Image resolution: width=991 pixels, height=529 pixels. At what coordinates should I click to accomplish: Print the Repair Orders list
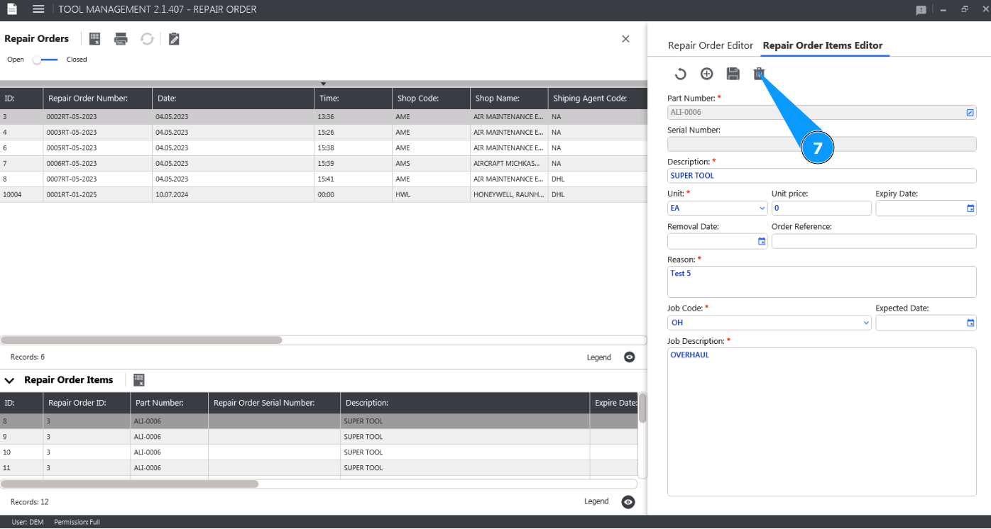coord(121,39)
